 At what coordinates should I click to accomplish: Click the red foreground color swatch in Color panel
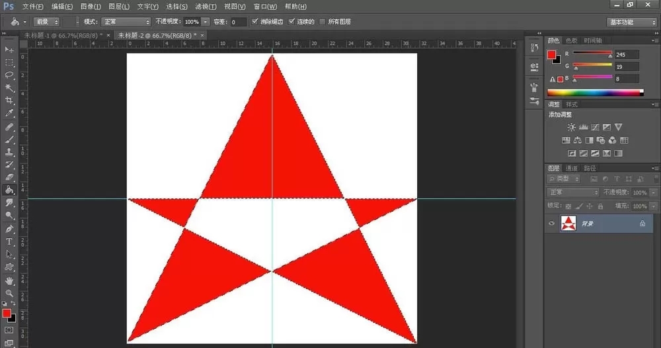point(551,55)
